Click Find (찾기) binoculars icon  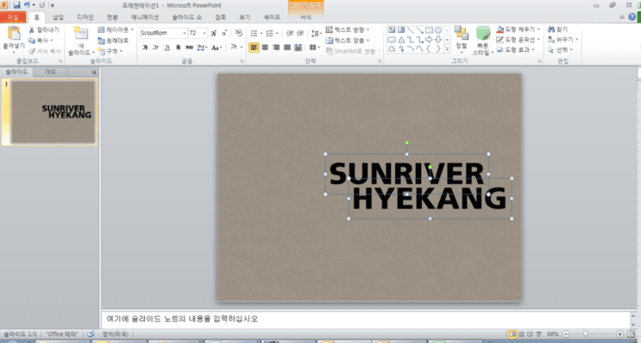tap(551, 29)
